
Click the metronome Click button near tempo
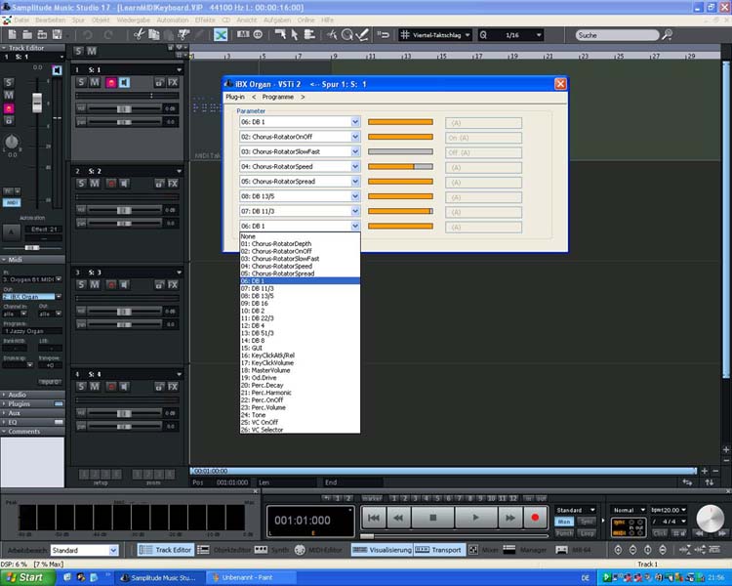pyautogui.click(x=659, y=533)
